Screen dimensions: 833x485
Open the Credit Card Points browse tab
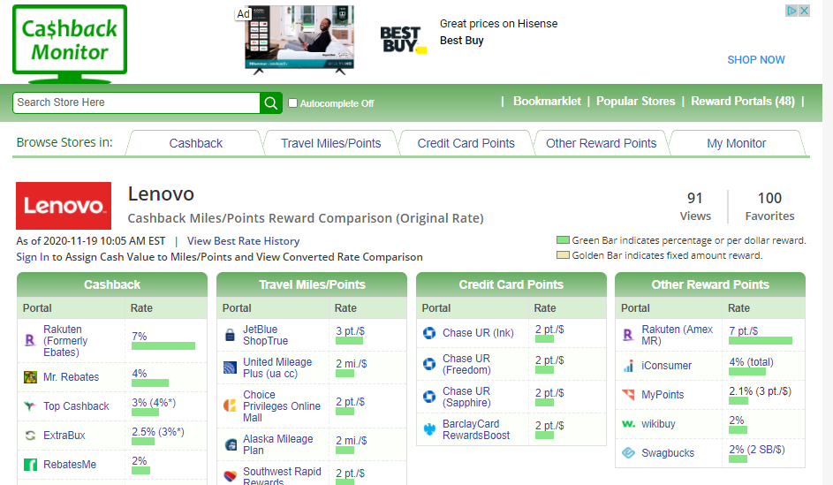(466, 143)
